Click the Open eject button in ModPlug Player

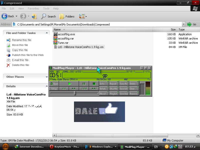coord(54,84)
